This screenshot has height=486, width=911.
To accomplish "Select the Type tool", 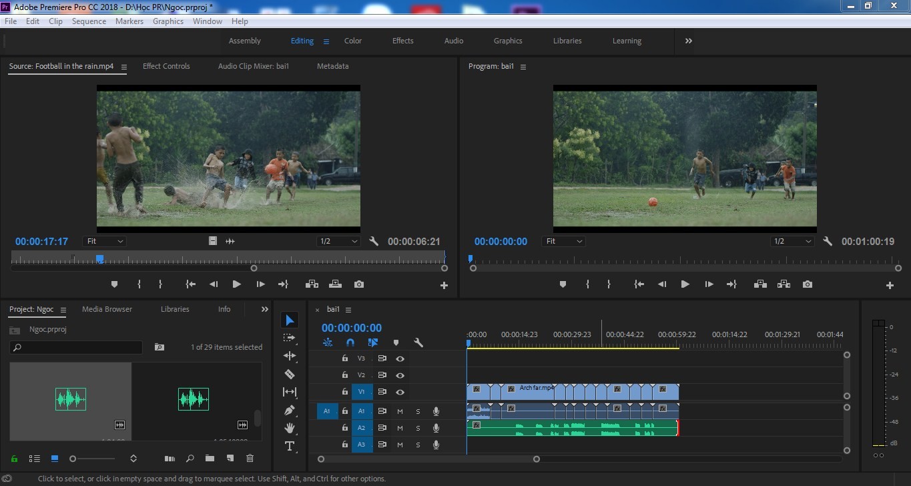I will [x=290, y=446].
